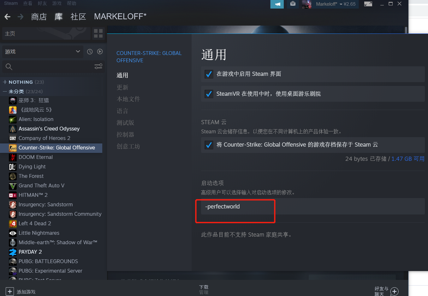
Task: Switch to the 控制器 tab
Action: tap(125, 135)
